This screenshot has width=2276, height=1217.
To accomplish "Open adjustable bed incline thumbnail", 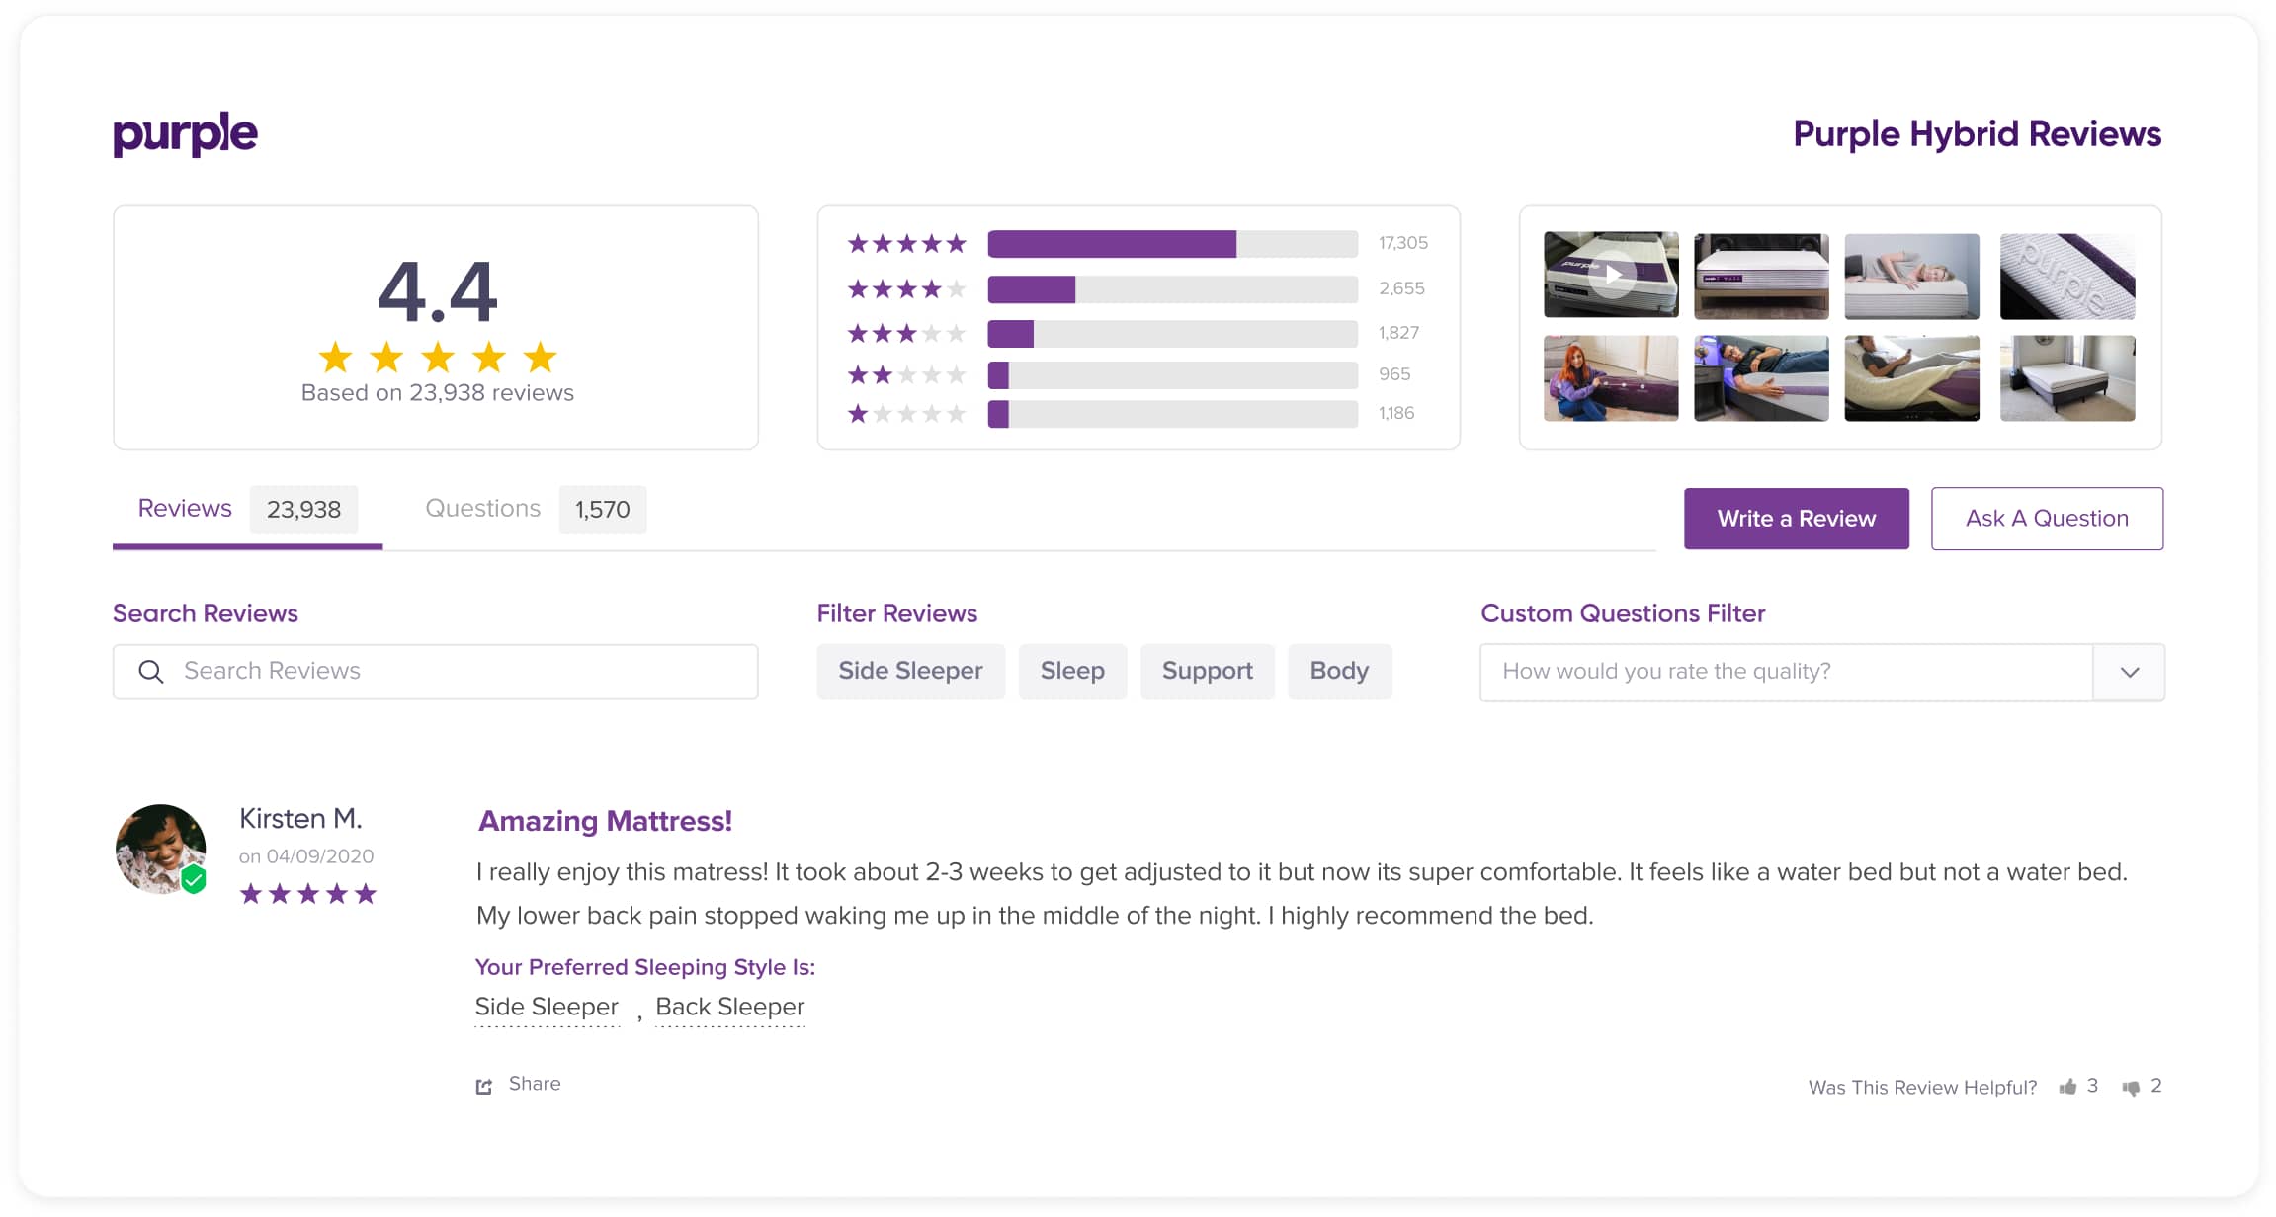I will (1911, 378).
